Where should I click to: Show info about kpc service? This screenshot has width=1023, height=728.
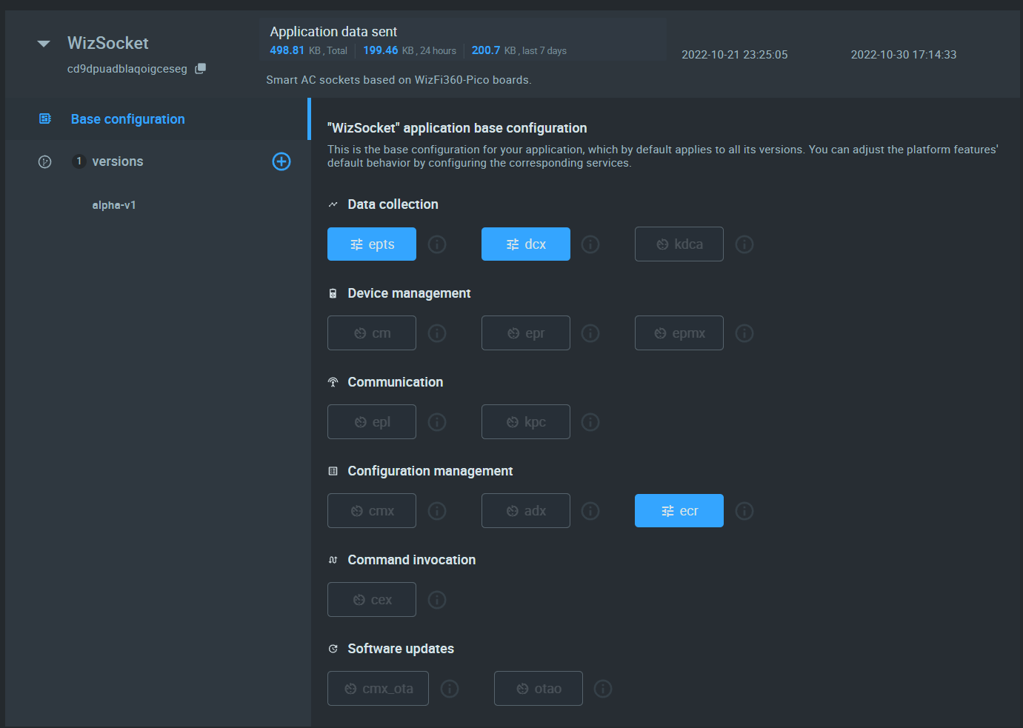[x=590, y=422]
